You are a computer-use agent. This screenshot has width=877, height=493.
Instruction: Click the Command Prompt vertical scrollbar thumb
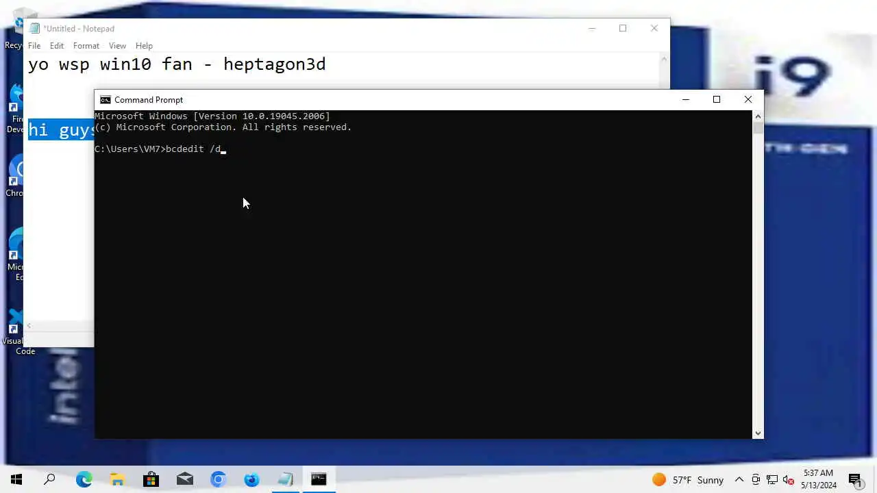pyautogui.click(x=758, y=128)
